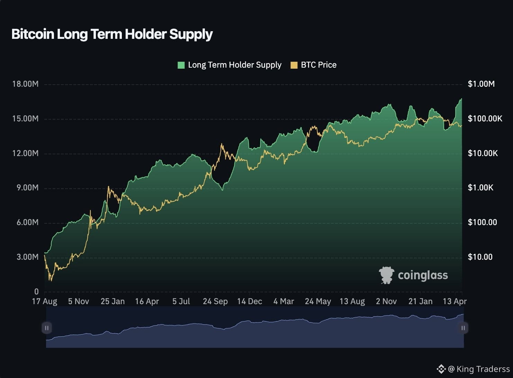Click the 16 Apr date label
Screen dimensions: 513x378
[x=147, y=301]
